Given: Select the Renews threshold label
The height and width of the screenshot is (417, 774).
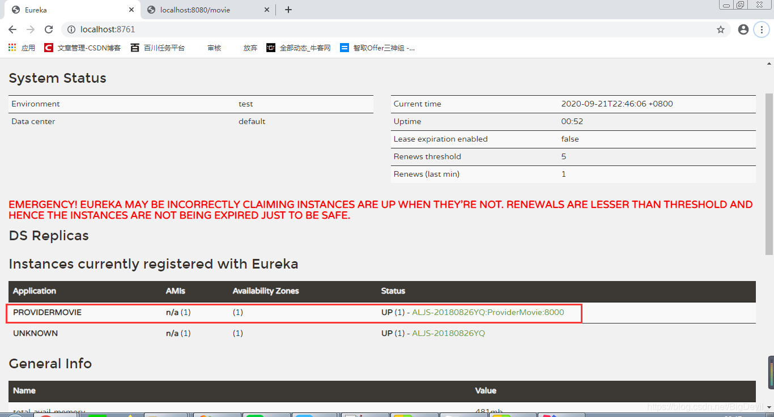Looking at the screenshot, I should (x=427, y=157).
